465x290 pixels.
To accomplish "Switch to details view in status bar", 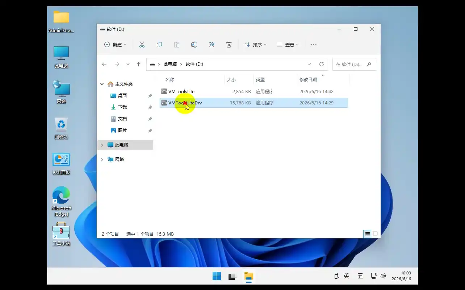I will point(367,234).
